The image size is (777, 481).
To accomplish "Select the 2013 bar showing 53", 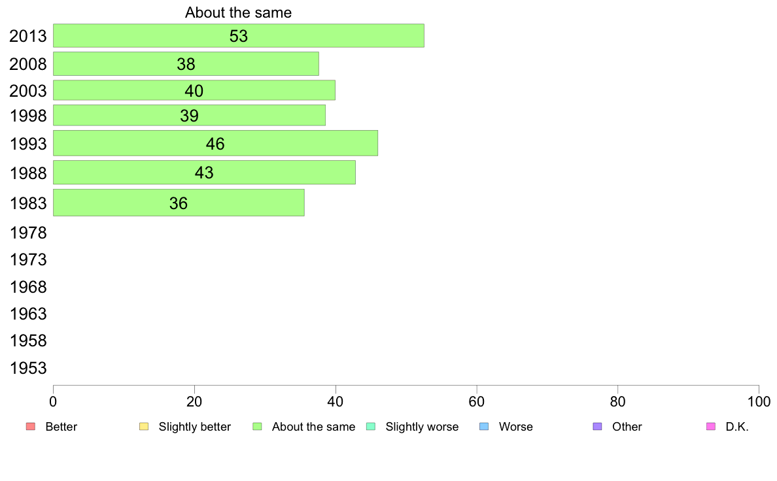I will coord(238,36).
